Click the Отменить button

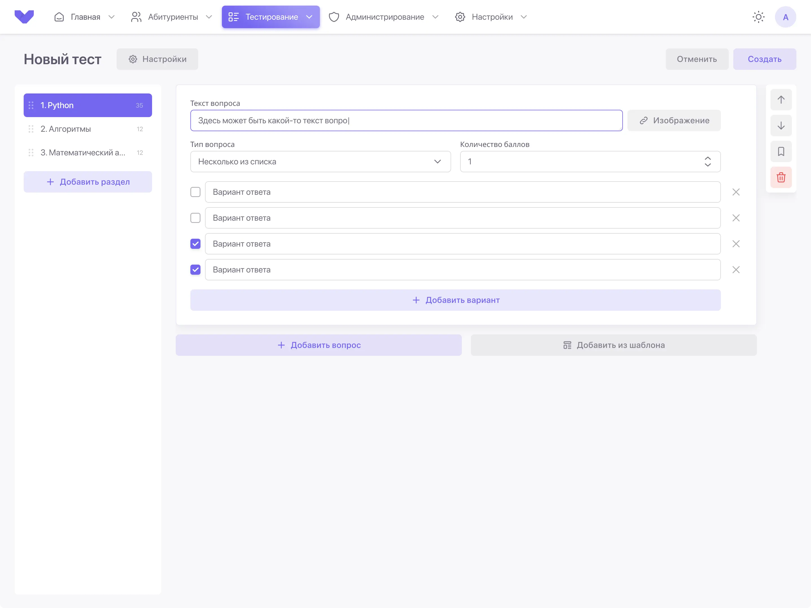[x=697, y=59]
